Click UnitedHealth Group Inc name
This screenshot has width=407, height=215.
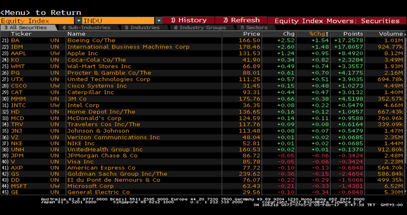tap(105, 150)
